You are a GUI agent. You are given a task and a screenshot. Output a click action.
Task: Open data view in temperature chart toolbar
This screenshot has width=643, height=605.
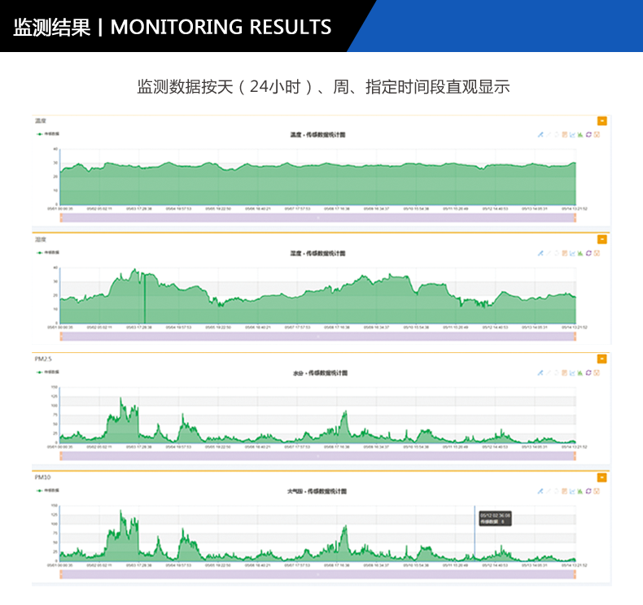(x=564, y=135)
